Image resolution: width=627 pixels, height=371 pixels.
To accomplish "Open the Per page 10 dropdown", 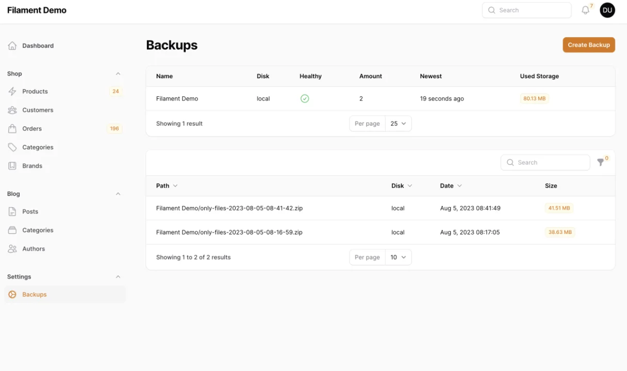I will pos(398,257).
